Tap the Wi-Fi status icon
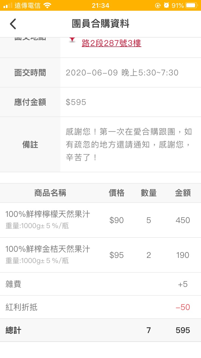This screenshot has width=201, height=358. point(47,5)
